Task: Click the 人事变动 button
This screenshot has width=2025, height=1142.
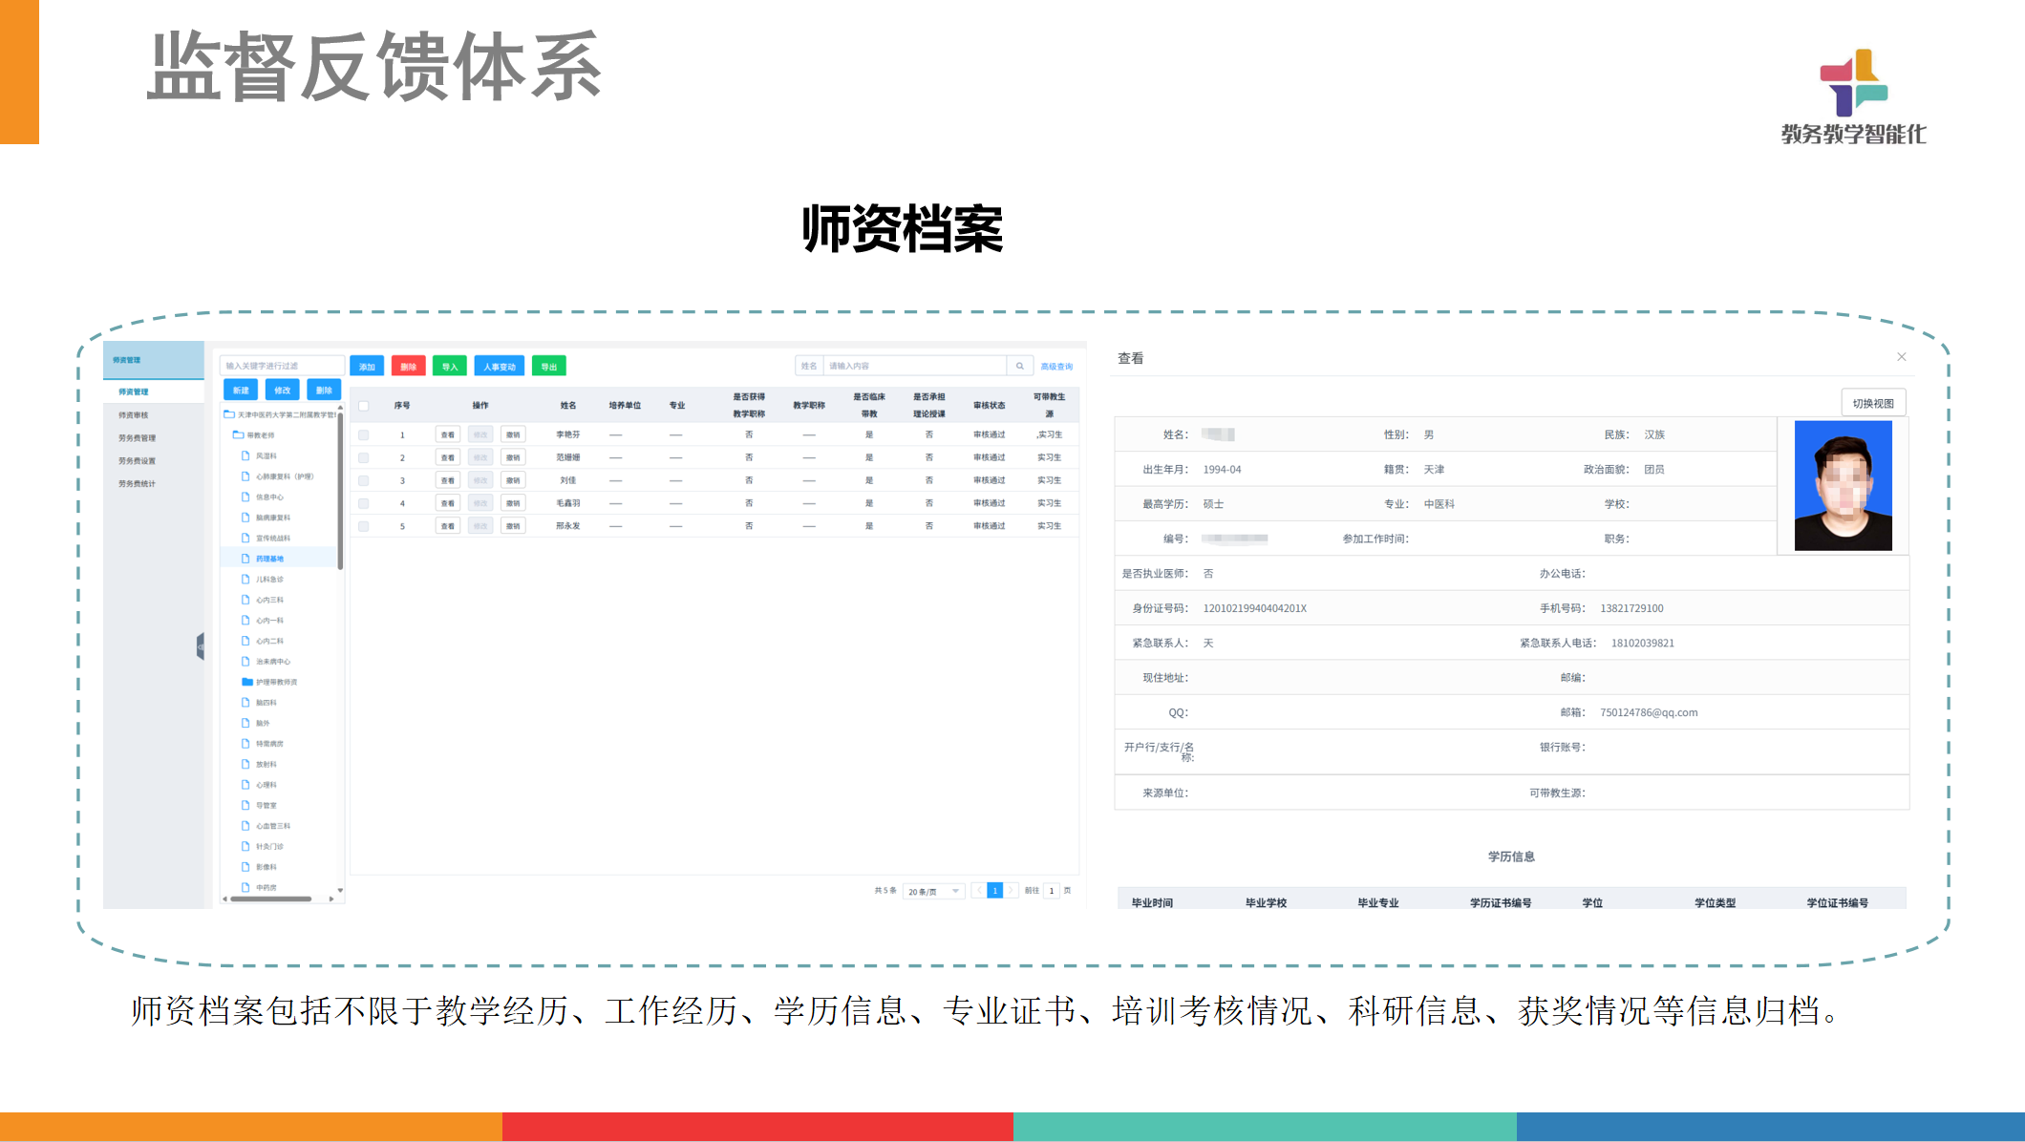Action: 499,367
